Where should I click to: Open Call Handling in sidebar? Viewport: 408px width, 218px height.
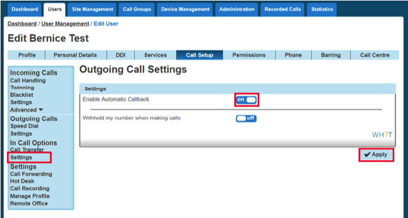[x=28, y=81]
